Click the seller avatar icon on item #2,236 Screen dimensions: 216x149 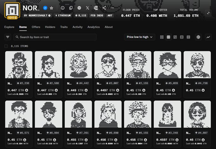(27, 90)
